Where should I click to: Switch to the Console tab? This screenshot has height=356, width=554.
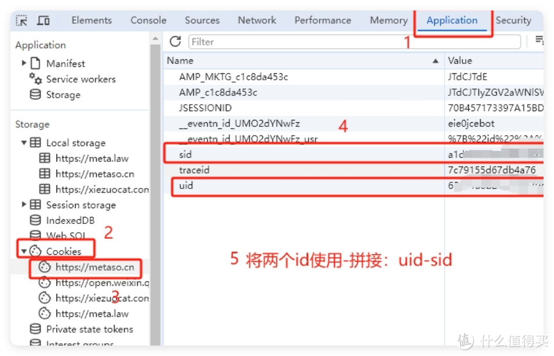pyautogui.click(x=148, y=20)
